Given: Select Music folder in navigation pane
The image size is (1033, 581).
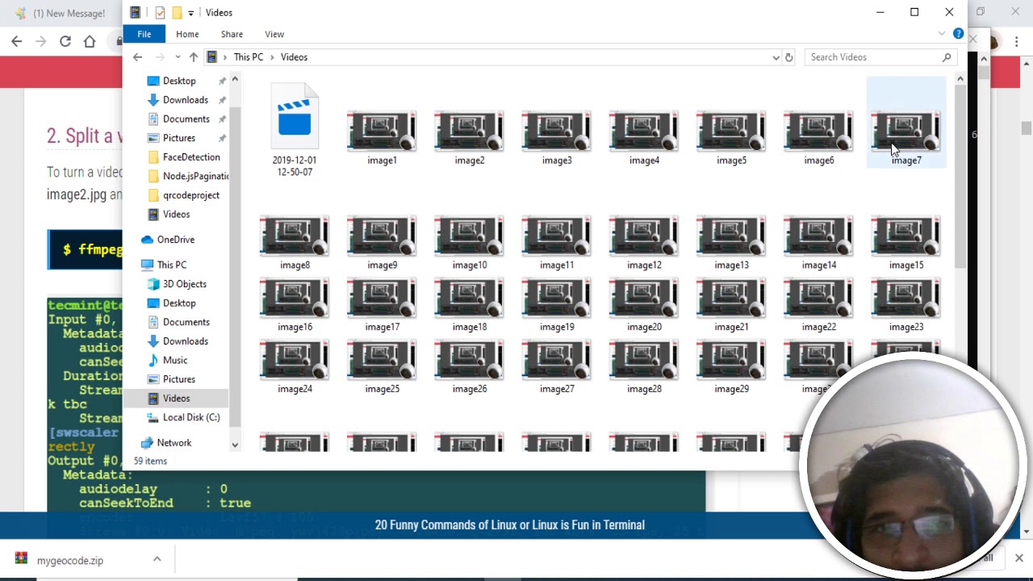Looking at the screenshot, I should [174, 360].
